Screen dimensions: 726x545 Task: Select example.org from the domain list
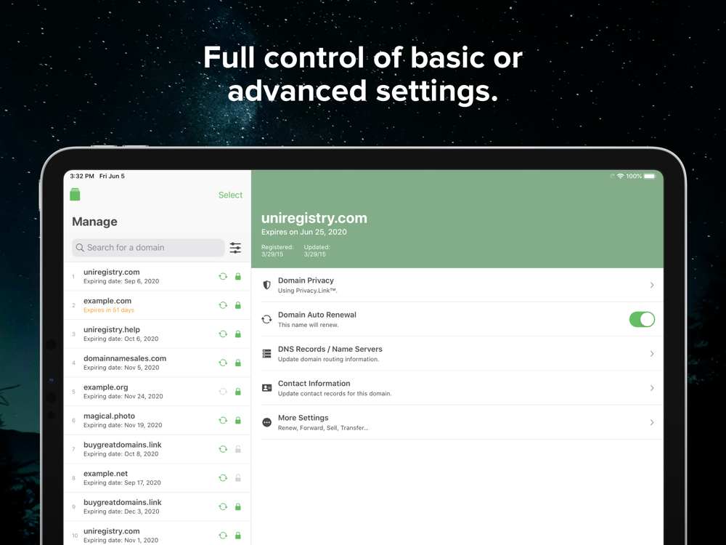pos(158,392)
